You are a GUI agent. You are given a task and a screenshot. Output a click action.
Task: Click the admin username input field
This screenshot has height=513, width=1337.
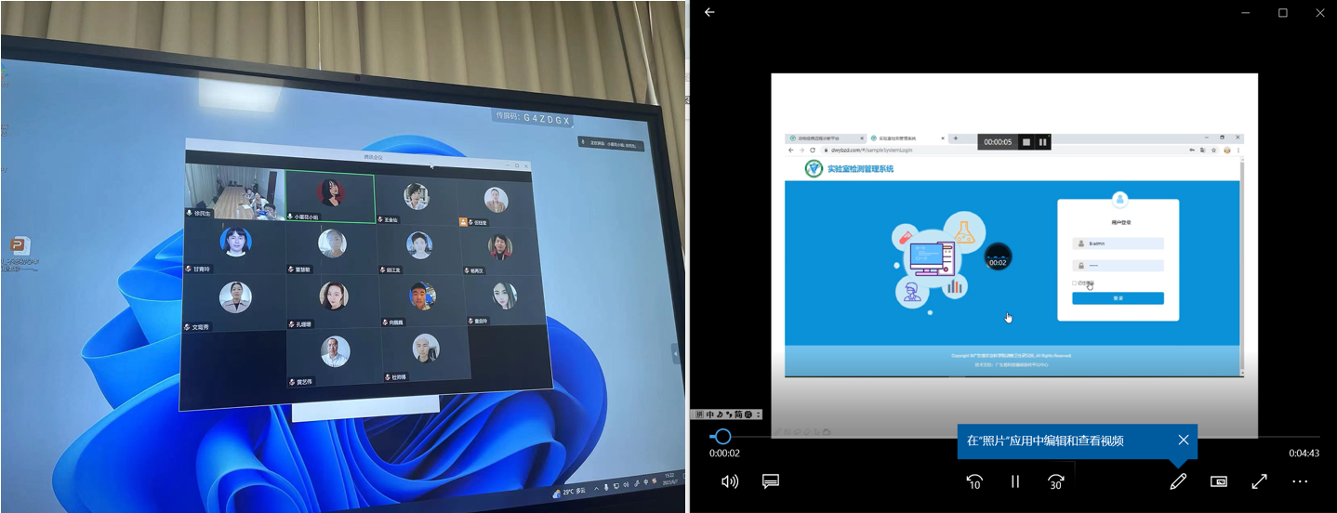(x=1118, y=243)
